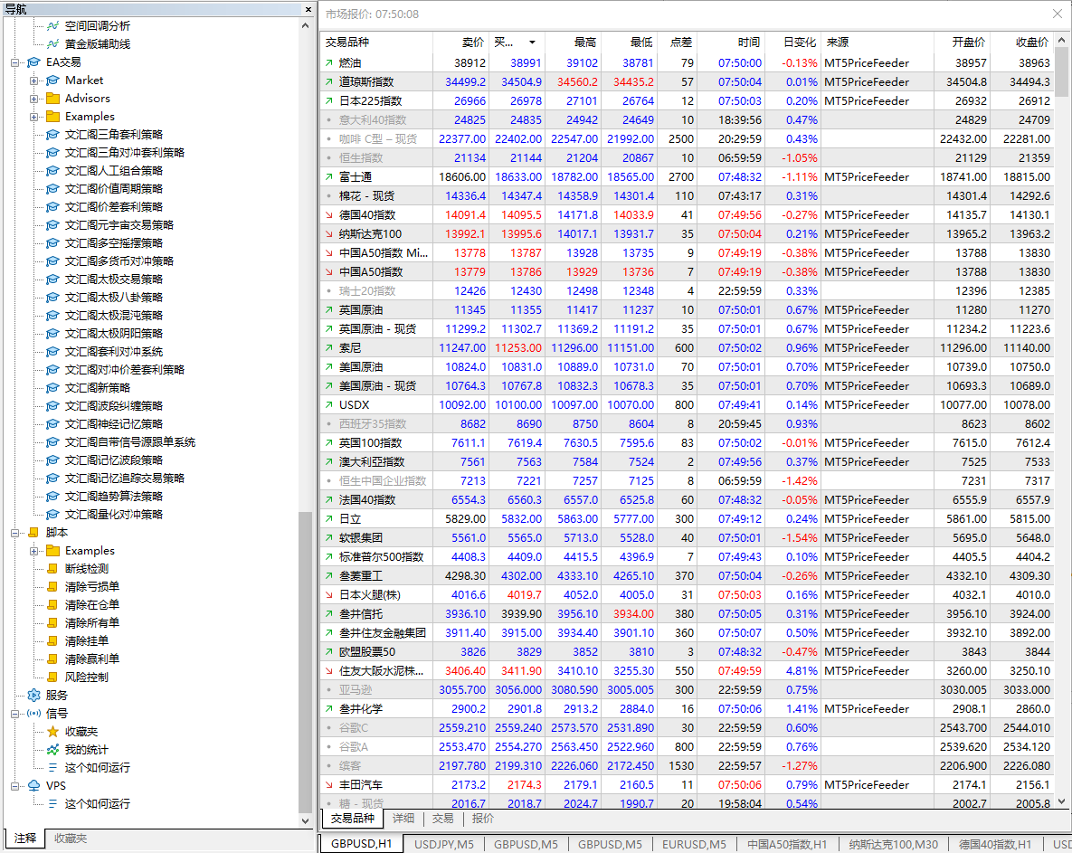Open 我的统计 under 信号
Viewport: 1072px width, 853px height.
[53, 749]
